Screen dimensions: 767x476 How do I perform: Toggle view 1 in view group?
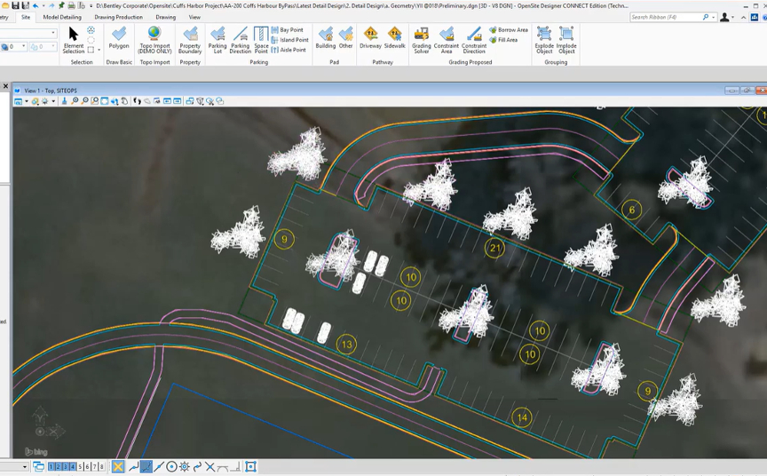coord(51,467)
